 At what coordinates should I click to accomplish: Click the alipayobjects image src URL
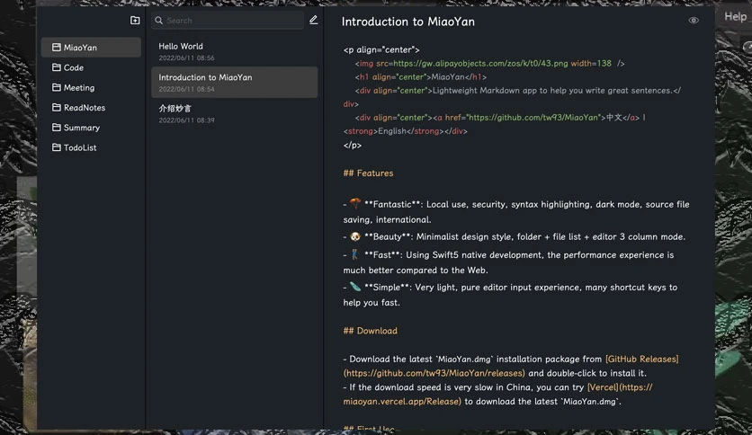click(x=480, y=63)
